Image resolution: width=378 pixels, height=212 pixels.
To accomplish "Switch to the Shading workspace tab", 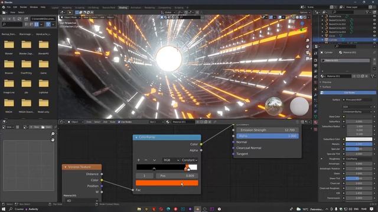I will point(123,8).
